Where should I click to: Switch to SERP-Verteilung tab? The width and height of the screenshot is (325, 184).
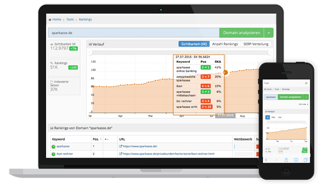[256, 44]
